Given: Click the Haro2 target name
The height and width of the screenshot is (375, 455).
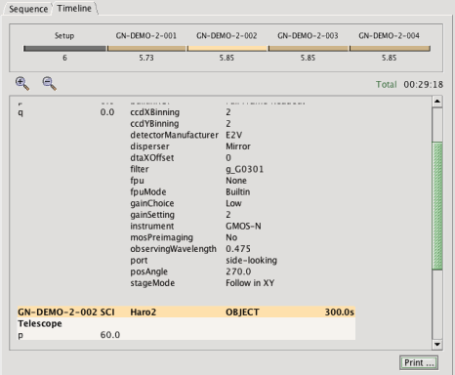Looking at the screenshot, I should 144,312.
